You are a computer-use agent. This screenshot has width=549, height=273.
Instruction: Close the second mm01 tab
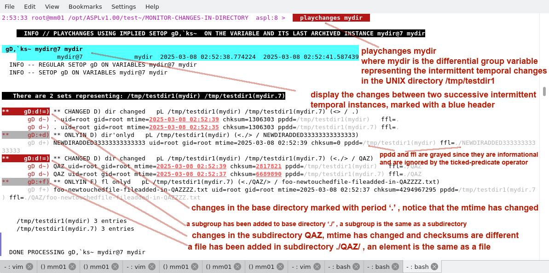[115, 267]
